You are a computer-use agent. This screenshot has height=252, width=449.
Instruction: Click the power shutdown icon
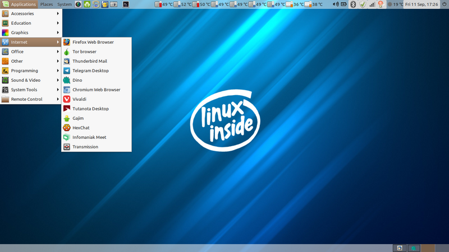tap(444, 4)
